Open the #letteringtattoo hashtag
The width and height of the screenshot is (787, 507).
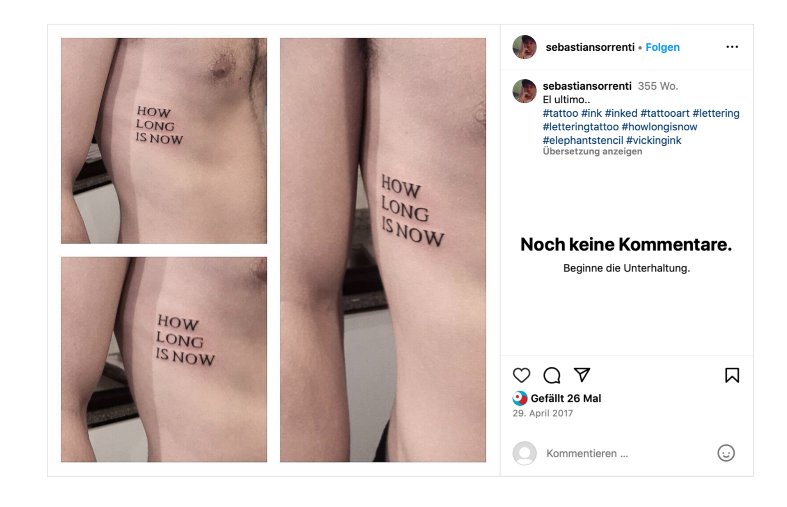580,127
